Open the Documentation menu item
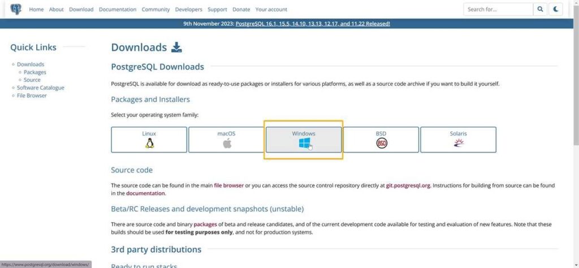Screen dimensions: 579x268 (x=118, y=9)
